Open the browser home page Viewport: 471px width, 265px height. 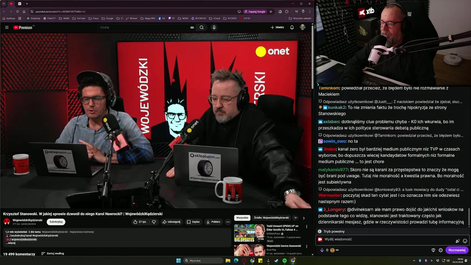click(24, 11)
